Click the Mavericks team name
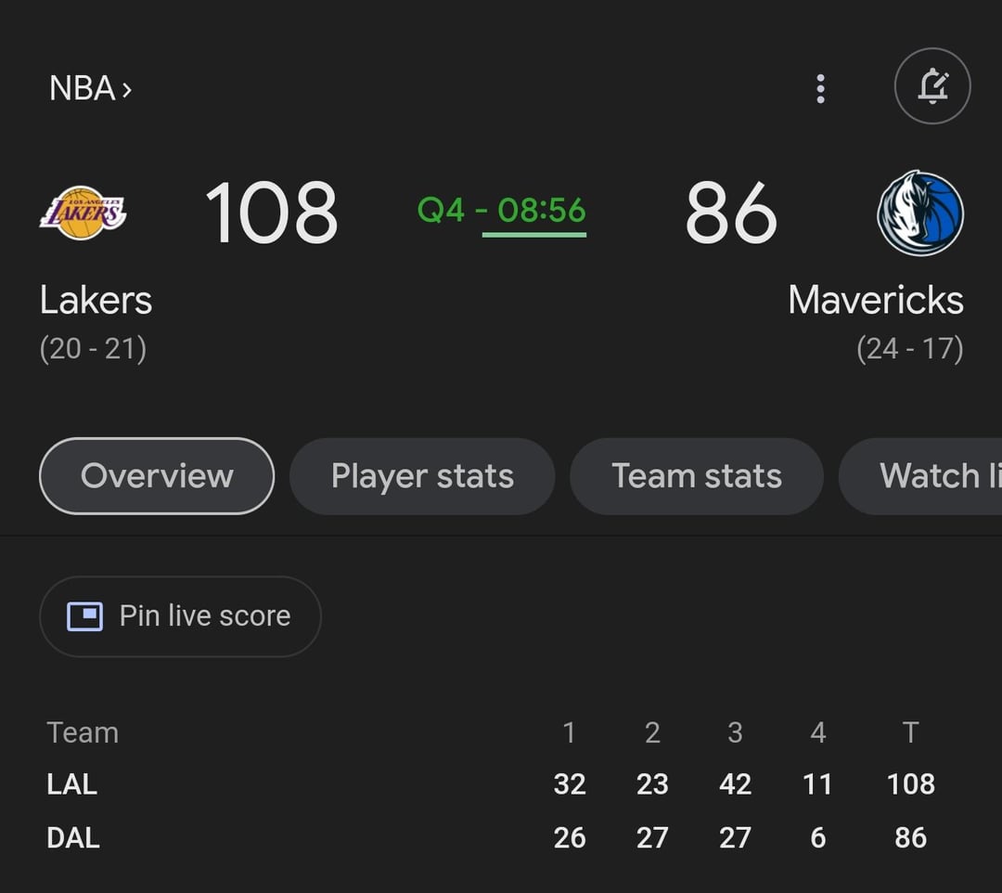The image size is (1002, 893). 875,299
